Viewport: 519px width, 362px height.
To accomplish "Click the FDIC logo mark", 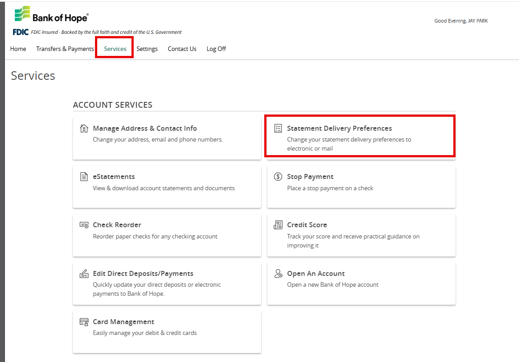I will tap(21, 32).
